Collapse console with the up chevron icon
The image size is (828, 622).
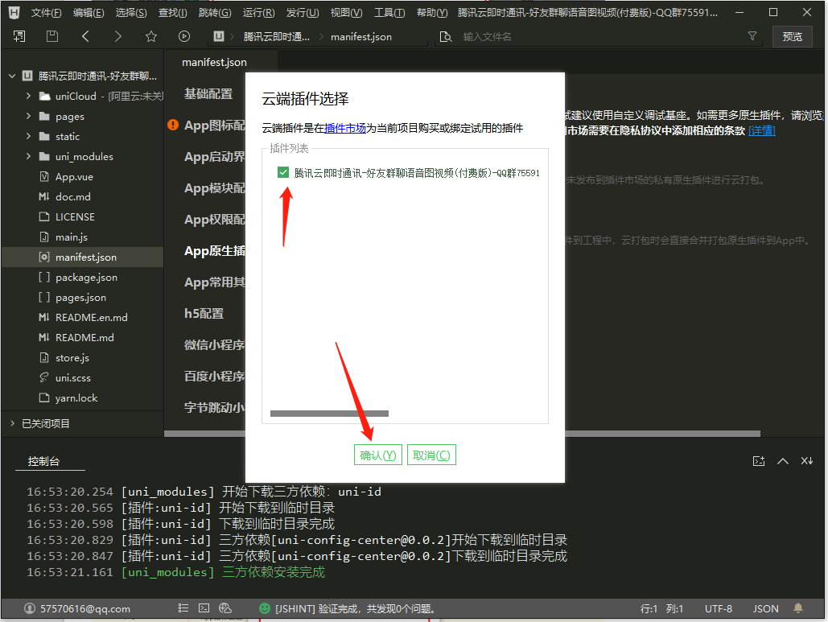tap(783, 461)
